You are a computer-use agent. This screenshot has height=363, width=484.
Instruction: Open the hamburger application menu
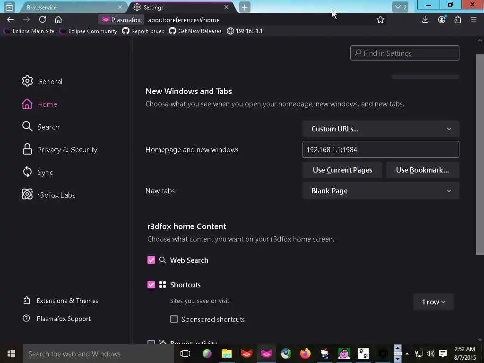click(474, 20)
